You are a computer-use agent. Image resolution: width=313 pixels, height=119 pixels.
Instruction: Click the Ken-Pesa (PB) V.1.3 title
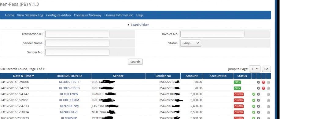[x=19, y=4]
